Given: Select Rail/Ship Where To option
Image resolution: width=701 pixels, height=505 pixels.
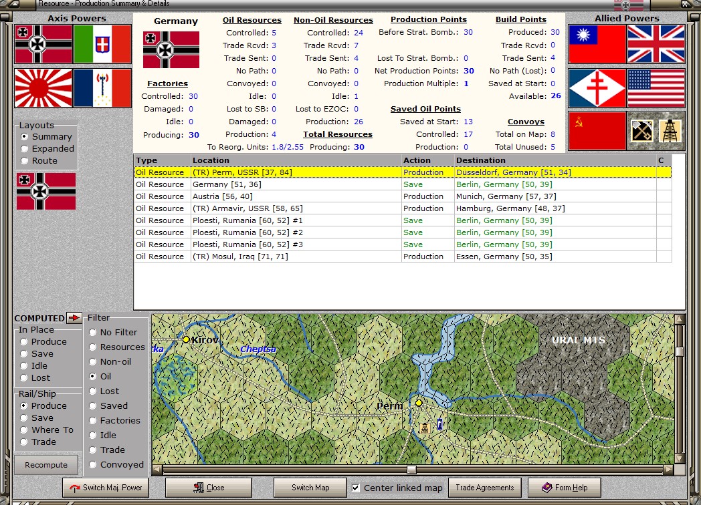Looking at the screenshot, I should click(47, 430).
